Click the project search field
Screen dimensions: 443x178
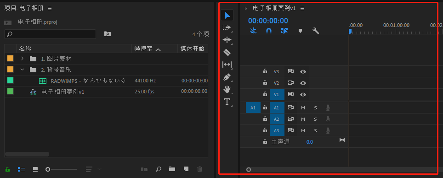click(50, 34)
